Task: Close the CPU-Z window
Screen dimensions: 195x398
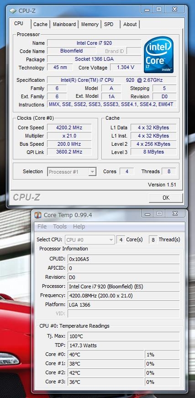Action: click(x=175, y=10)
